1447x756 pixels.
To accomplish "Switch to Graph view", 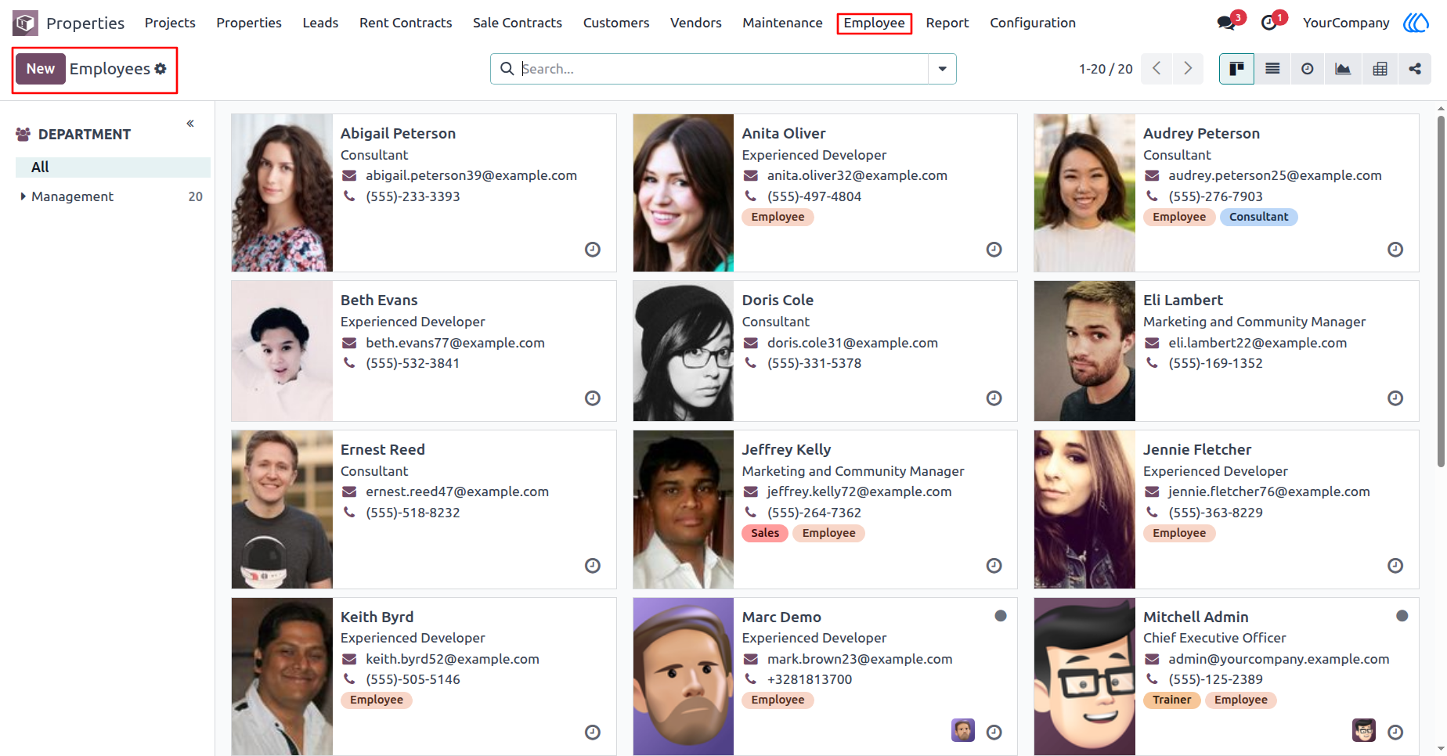I will pyautogui.click(x=1343, y=69).
